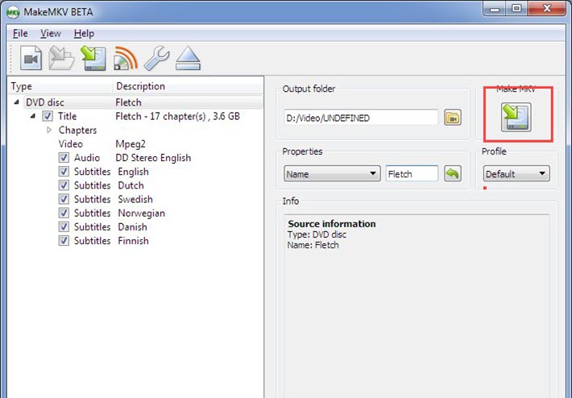The width and height of the screenshot is (572, 398).
Task: Click the large Make MKV button
Action: (x=516, y=117)
